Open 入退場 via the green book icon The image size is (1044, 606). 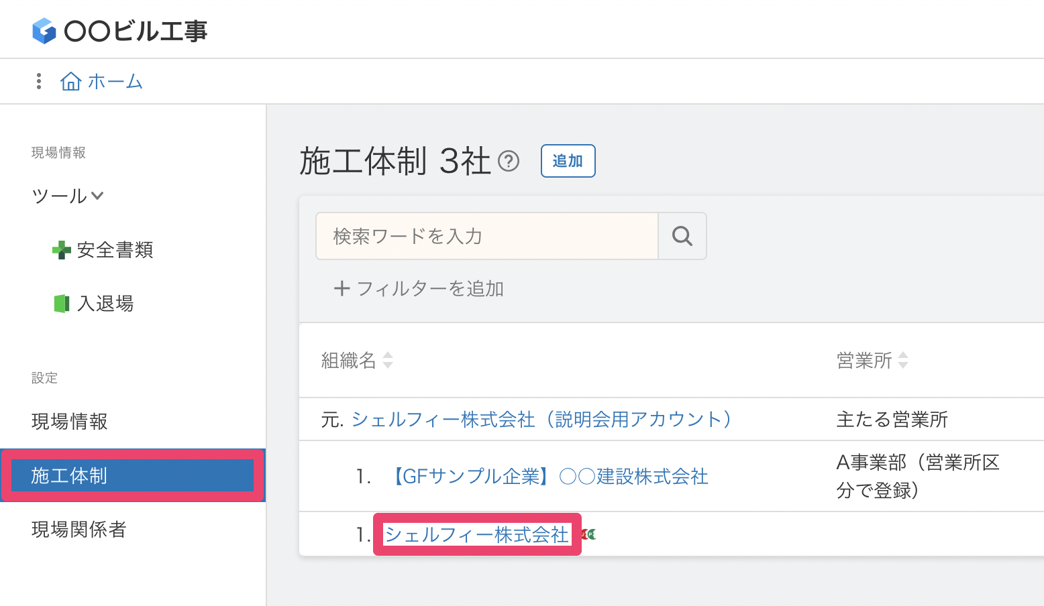(x=62, y=303)
